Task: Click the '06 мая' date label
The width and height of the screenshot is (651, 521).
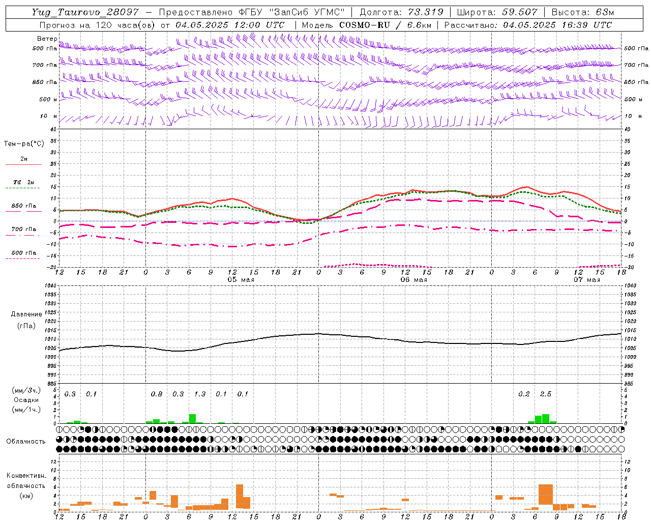Action: [x=413, y=280]
